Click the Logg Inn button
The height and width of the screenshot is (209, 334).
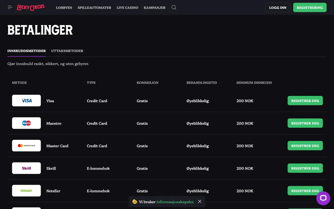(278, 8)
